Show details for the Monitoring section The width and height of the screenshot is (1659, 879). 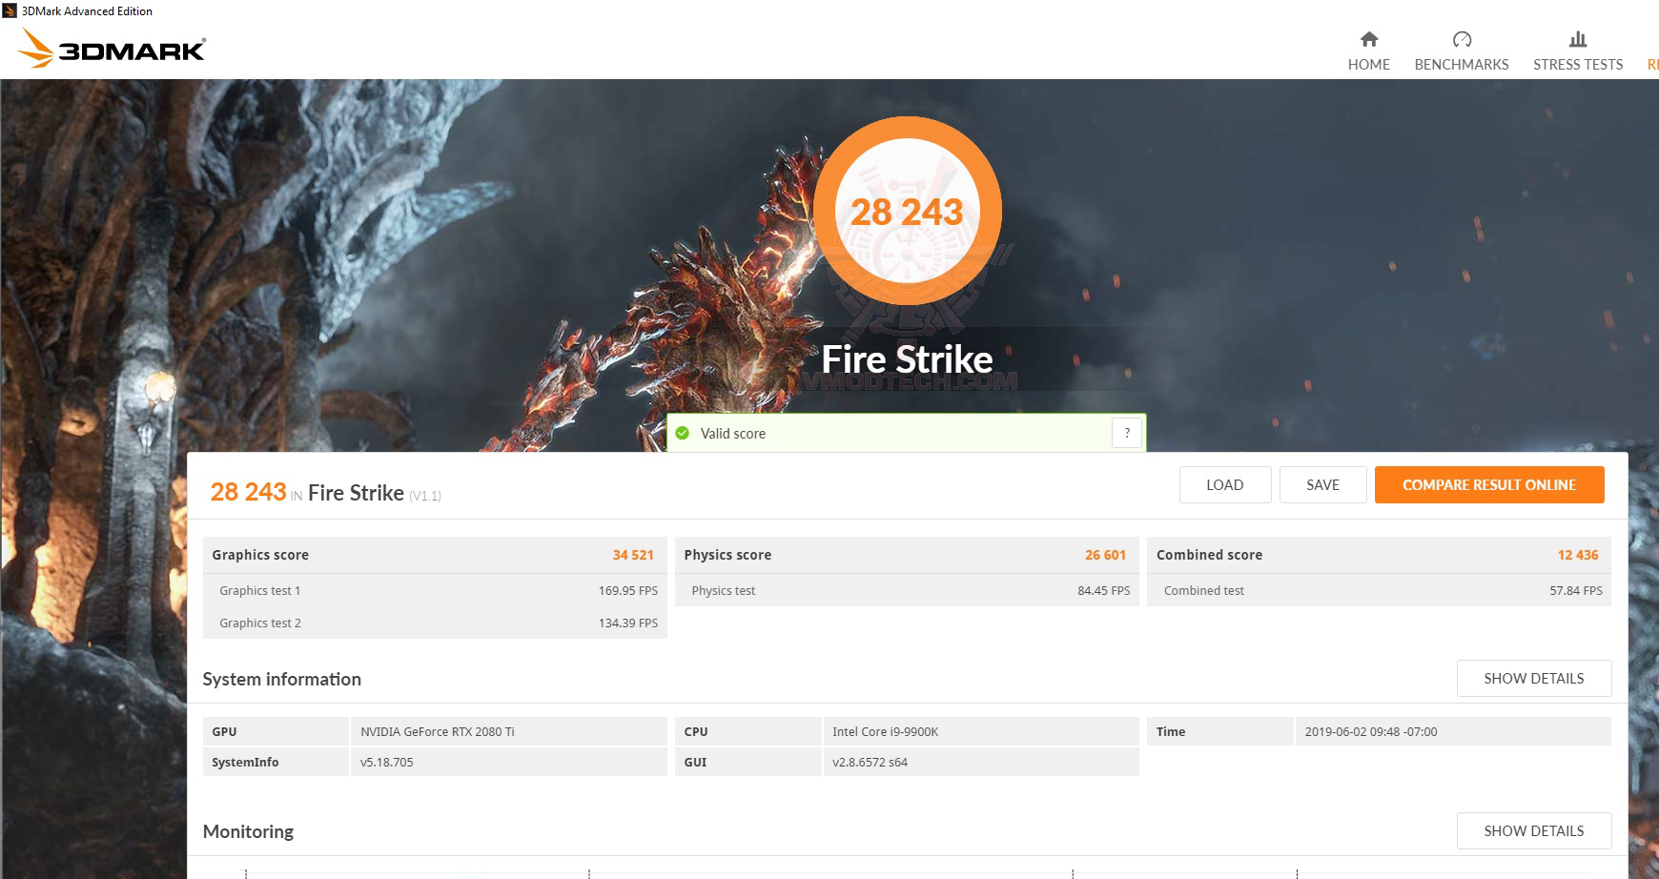coord(1533,830)
